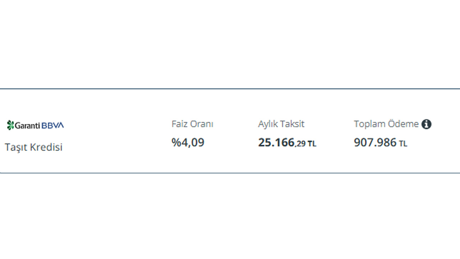This screenshot has width=460, height=259.
Task: Click the blank white area below the loan card
Action: (x=230, y=216)
